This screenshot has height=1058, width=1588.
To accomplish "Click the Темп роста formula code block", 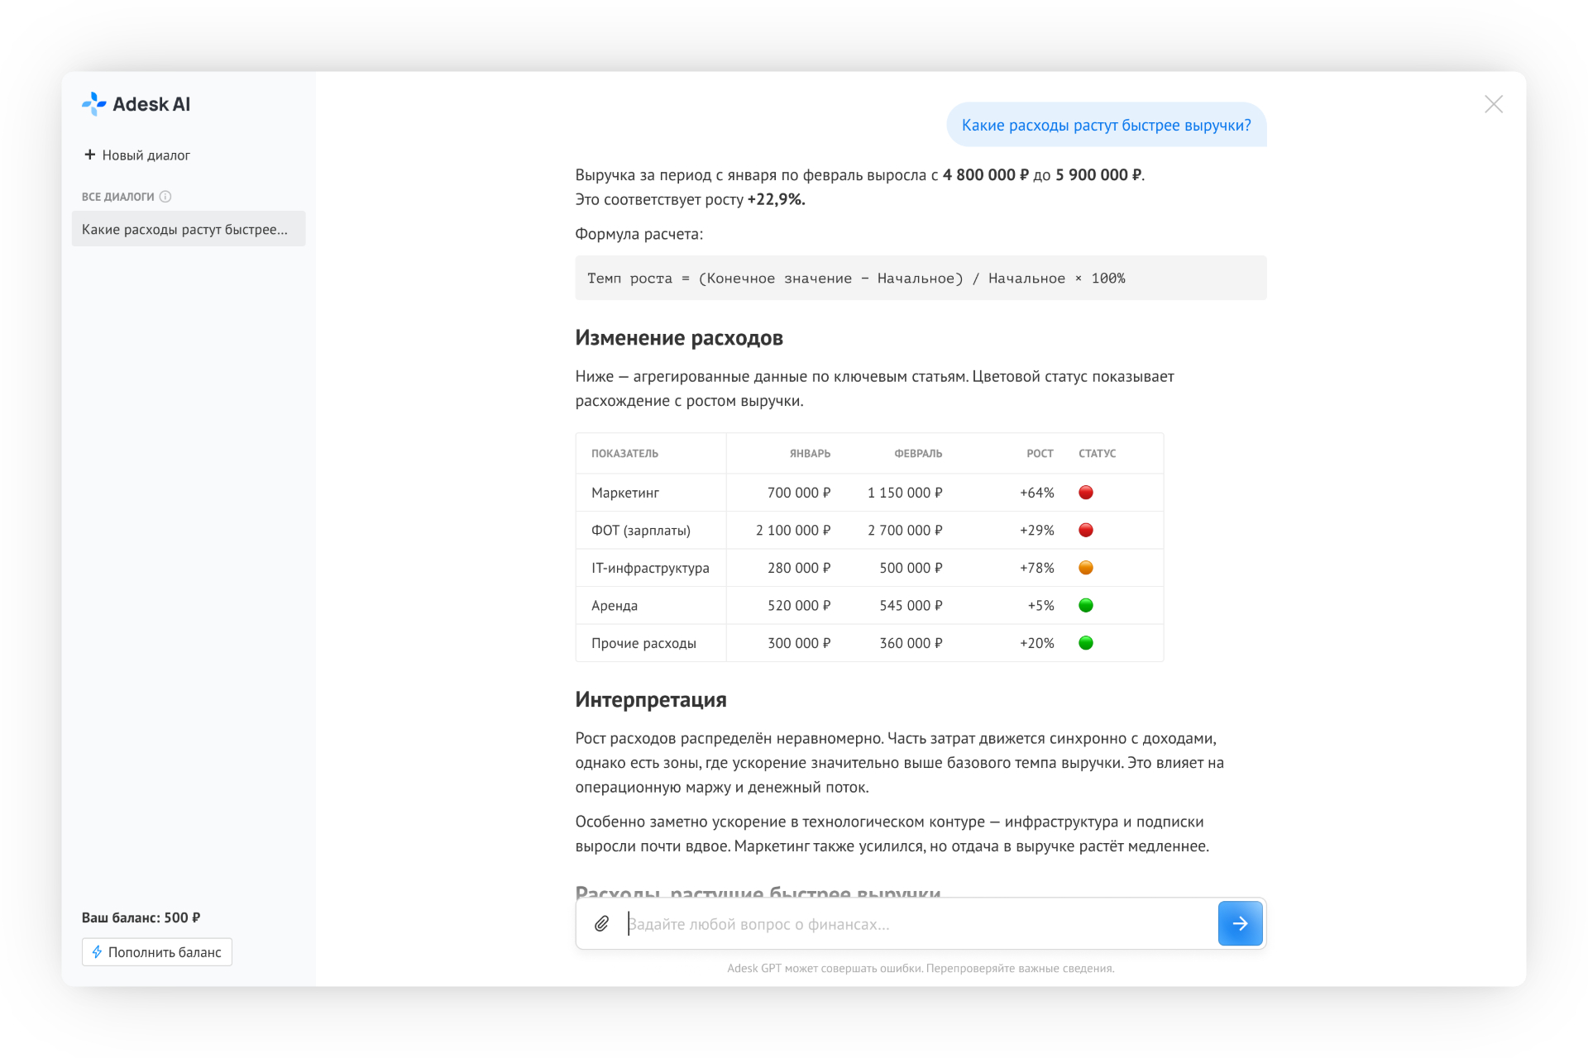I will pyautogui.click(x=921, y=278).
